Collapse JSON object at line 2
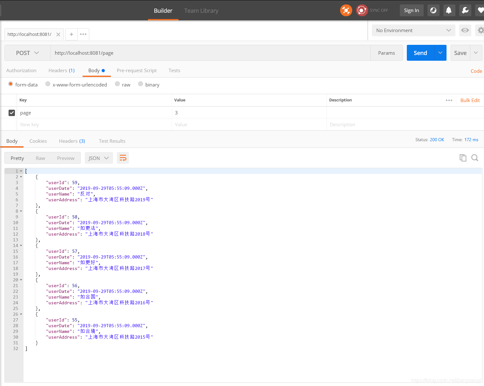Viewport: 484px width, 386px height. (x=21, y=177)
